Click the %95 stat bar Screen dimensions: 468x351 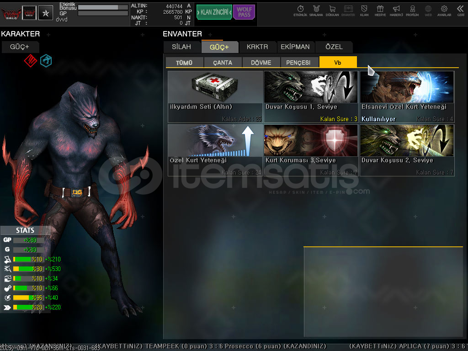coord(28,298)
